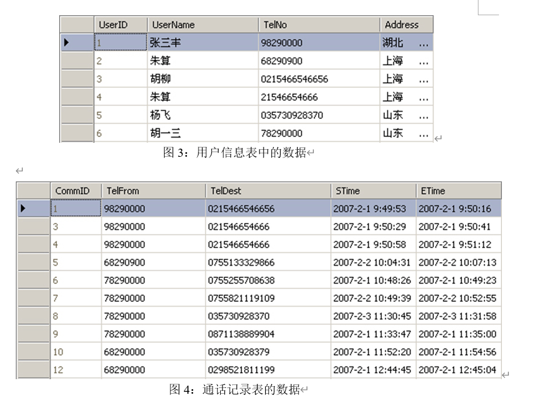Click the 山东 address cell in 杨飞 row
The height and width of the screenshot is (402, 547).
(x=407, y=115)
